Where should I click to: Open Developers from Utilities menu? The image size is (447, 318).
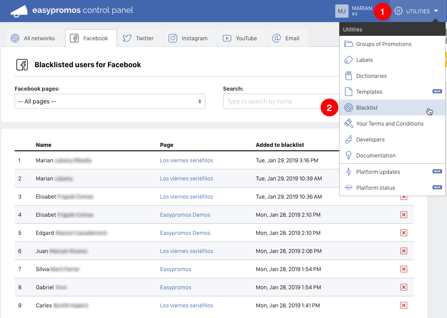(x=392, y=140)
